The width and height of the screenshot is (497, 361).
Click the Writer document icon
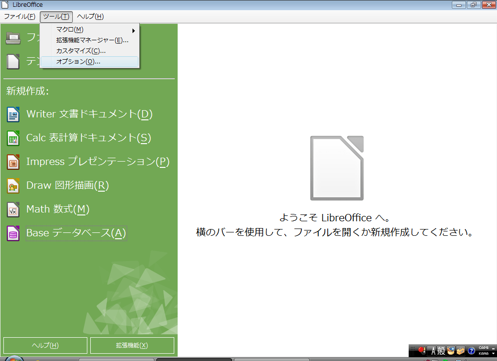point(13,115)
